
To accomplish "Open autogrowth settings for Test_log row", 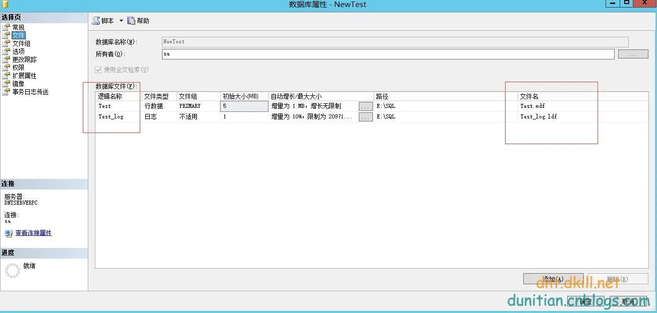I will 366,117.
